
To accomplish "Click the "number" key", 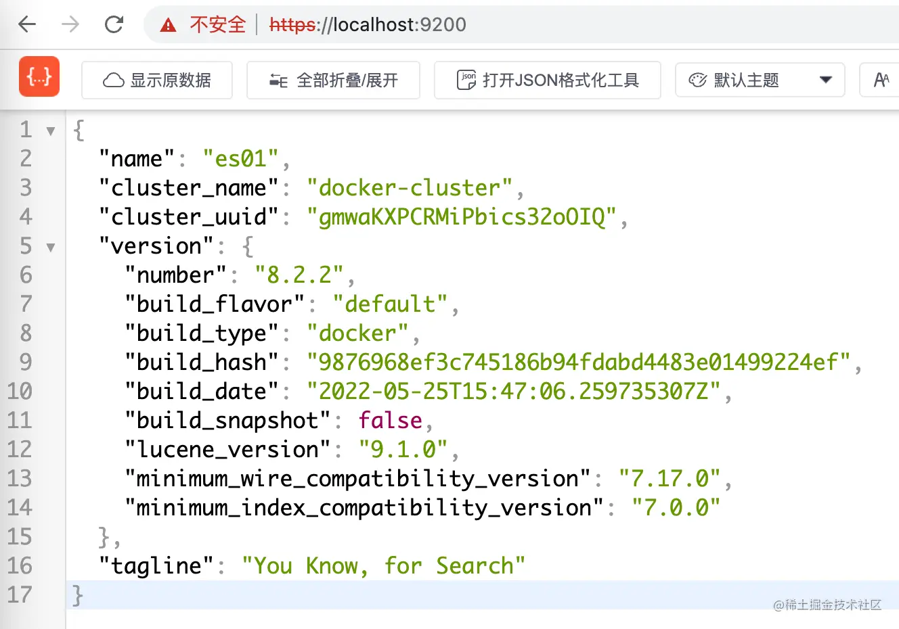I will (176, 275).
